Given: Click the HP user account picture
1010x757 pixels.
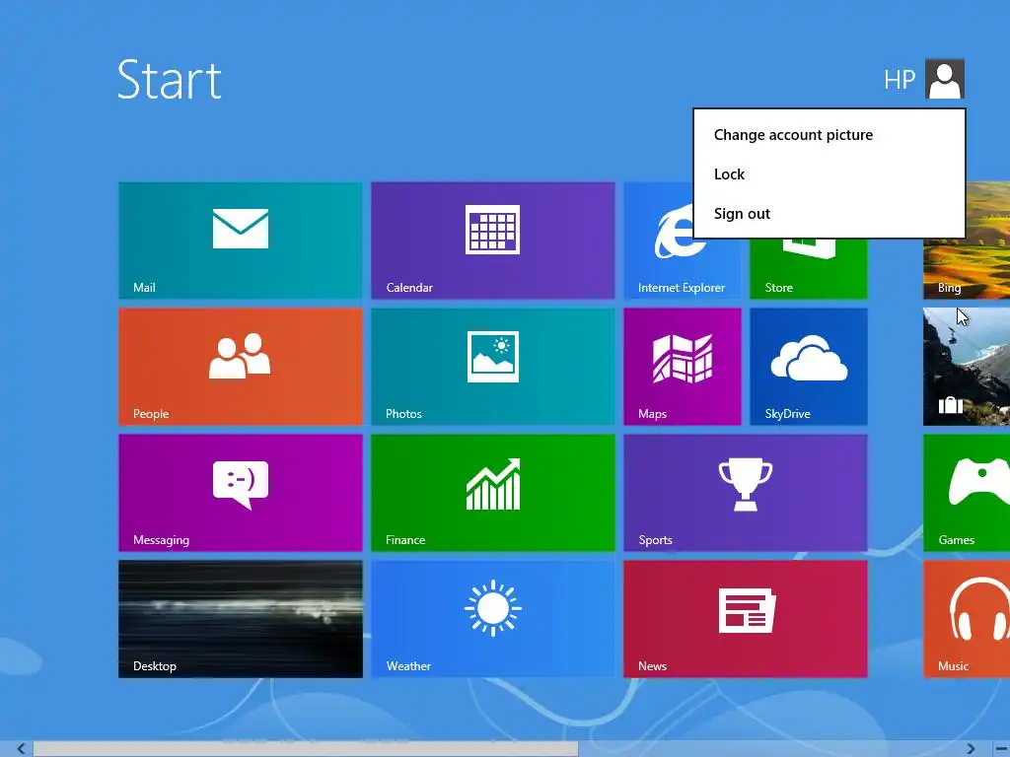Looking at the screenshot, I should click(944, 79).
